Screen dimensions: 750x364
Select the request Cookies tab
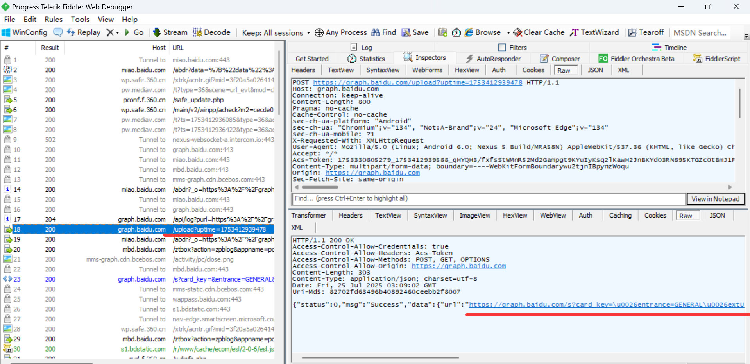[x=533, y=70]
